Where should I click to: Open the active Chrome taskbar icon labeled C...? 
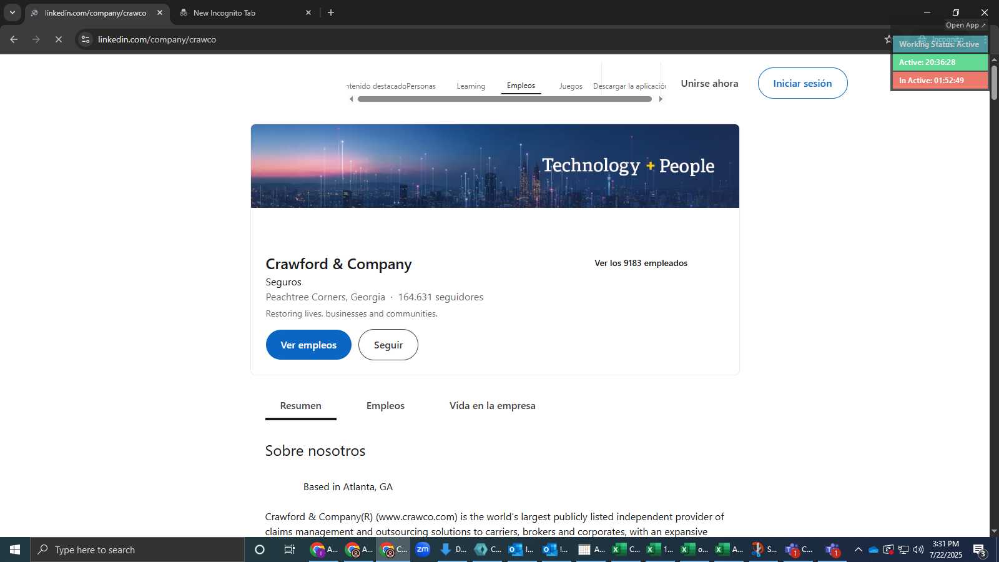[393, 550]
